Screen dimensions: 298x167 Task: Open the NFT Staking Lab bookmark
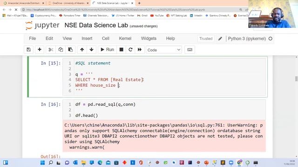(x=177, y=15)
